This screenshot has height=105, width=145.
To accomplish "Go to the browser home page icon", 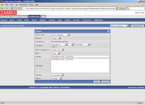I will [20, 8].
